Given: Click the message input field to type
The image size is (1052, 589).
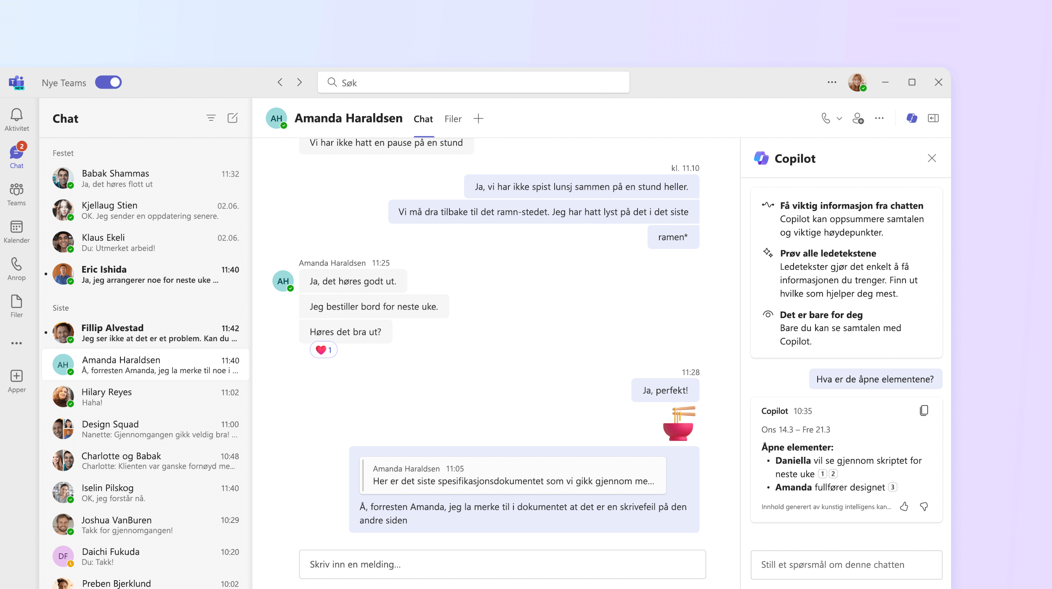Looking at the screenshot, I should tap(503, 564).
